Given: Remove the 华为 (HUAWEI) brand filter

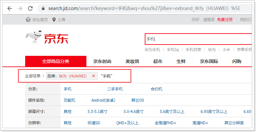Looking at the screenshot, I should tap(94, 76).
